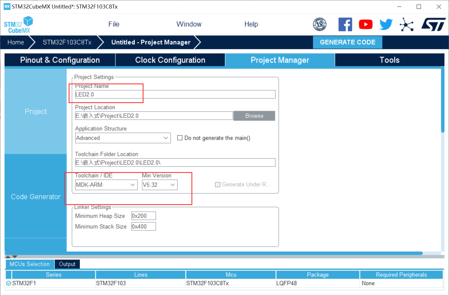449x295 pixels.
Task: Click the STM32CubeMX logo
Action: (x=18, y=25)
